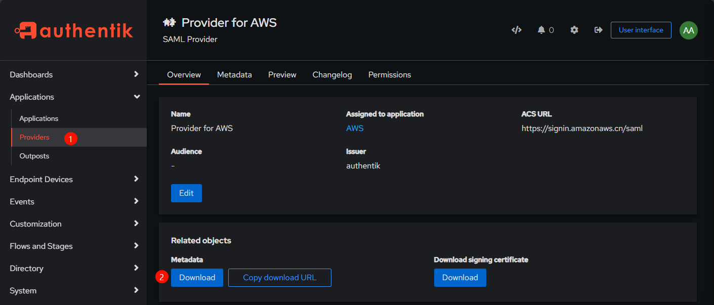Viewport: 714px width, 305px height.
Task: Expand the Events section
Action: click(x=73, y=201)
